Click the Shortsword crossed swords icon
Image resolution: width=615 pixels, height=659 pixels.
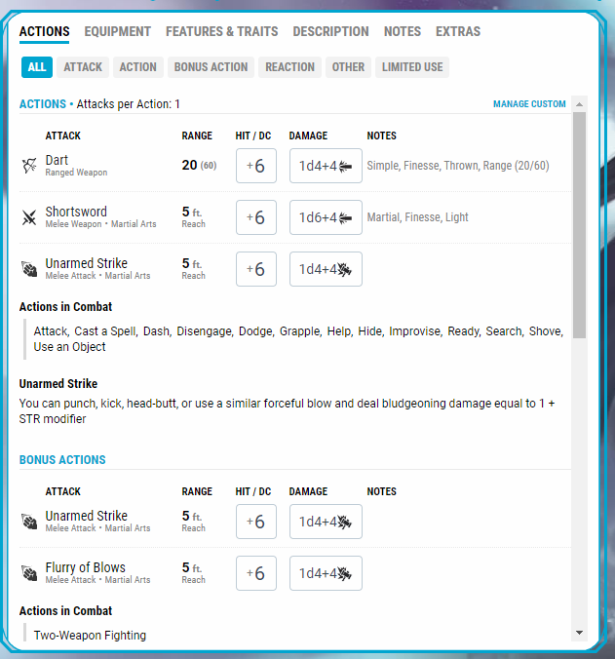29,217
